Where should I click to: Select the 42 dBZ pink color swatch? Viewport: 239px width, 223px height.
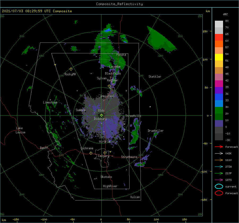click(219, 77)
